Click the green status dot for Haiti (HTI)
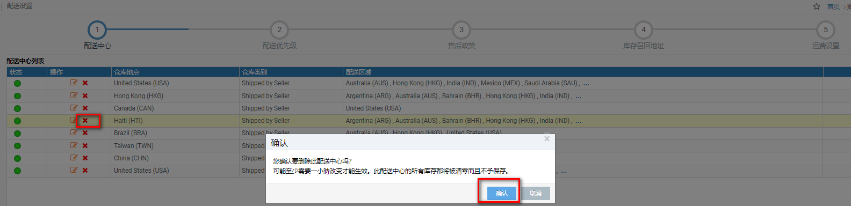Image resolution: width=851 pixels, height=206 pixels. pos(17,121)
